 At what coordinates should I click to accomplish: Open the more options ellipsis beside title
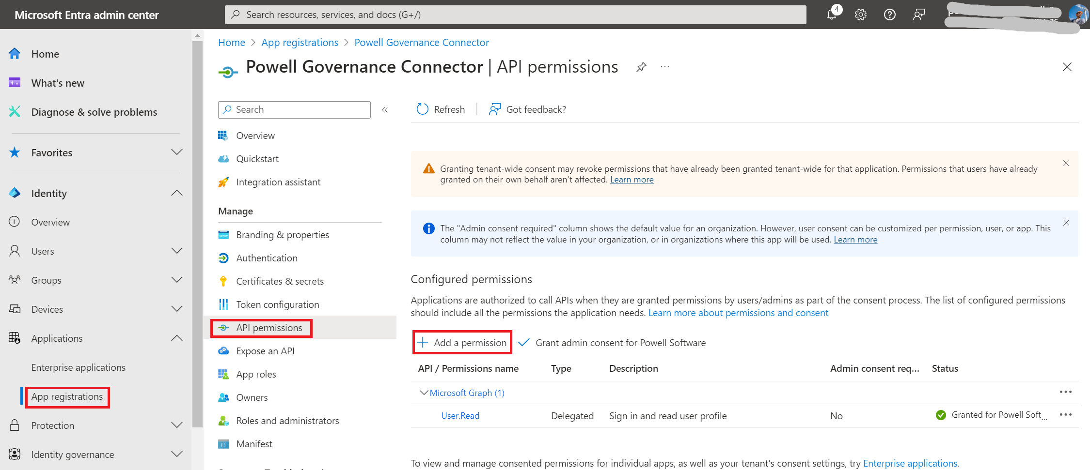click(x=665, y=67)
